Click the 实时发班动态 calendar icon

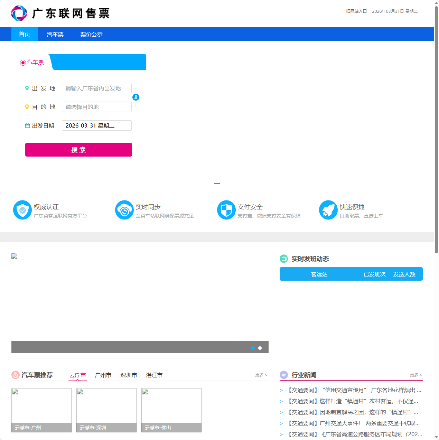pos(283,259)
